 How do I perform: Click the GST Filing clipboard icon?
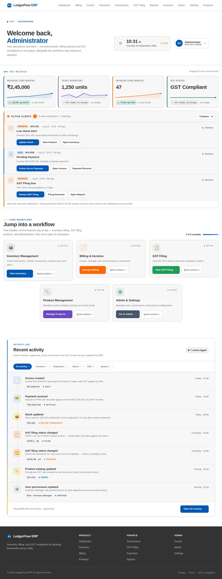156,248
